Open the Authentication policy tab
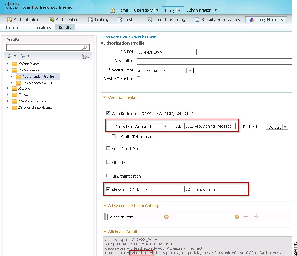 (x=23, y=20)
